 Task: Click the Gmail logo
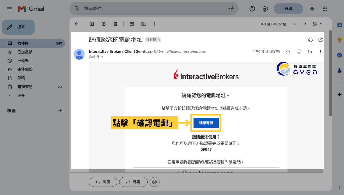point(31,9)
